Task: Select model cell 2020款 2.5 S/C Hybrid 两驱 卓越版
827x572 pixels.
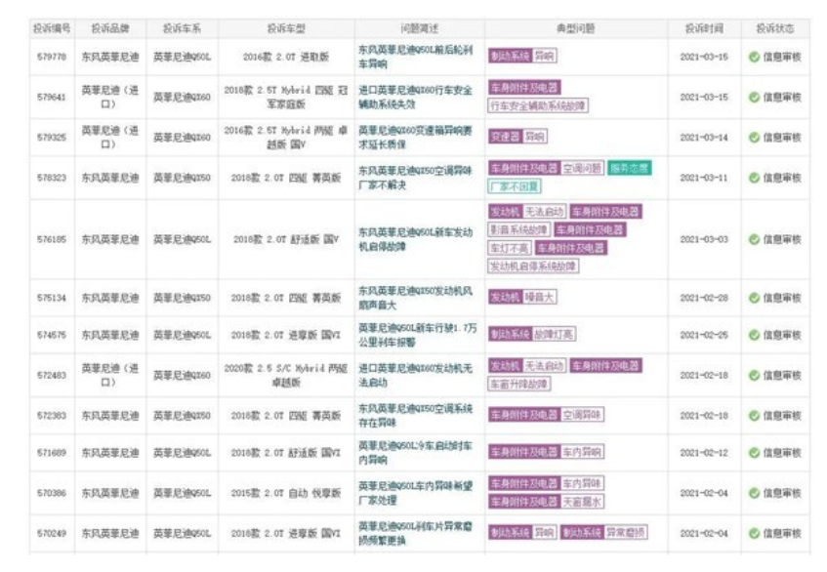Action: (x=286, y=376)
